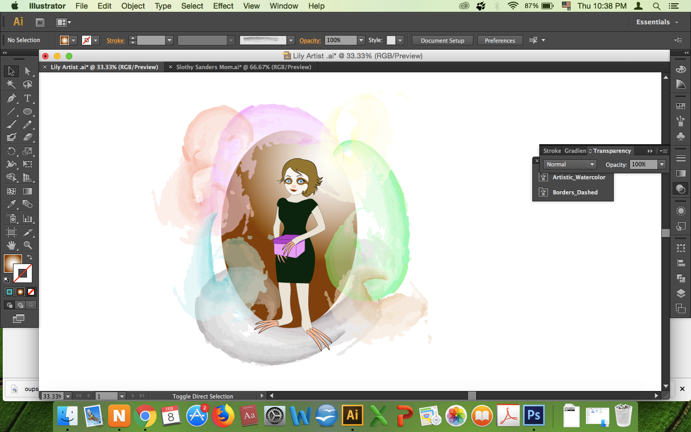Select the Shape Builder tool
Viewport: 691px width, 432px height.
(x=11, y=177)
